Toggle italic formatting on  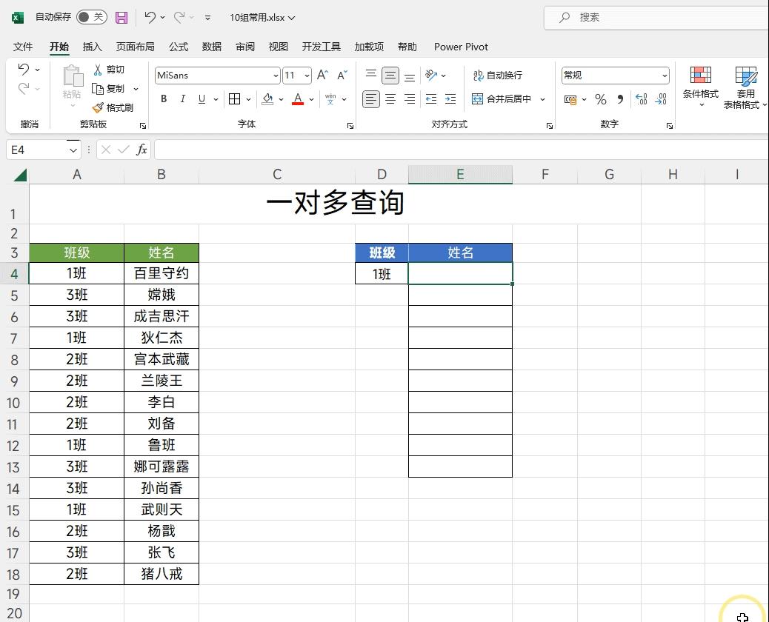(x=182, y=98)
